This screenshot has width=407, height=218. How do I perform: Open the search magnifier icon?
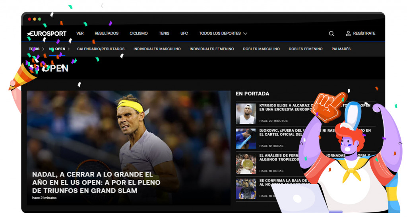(331, 33)
